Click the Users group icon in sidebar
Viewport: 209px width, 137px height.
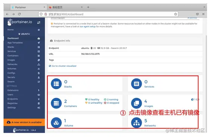click(39, 95)
